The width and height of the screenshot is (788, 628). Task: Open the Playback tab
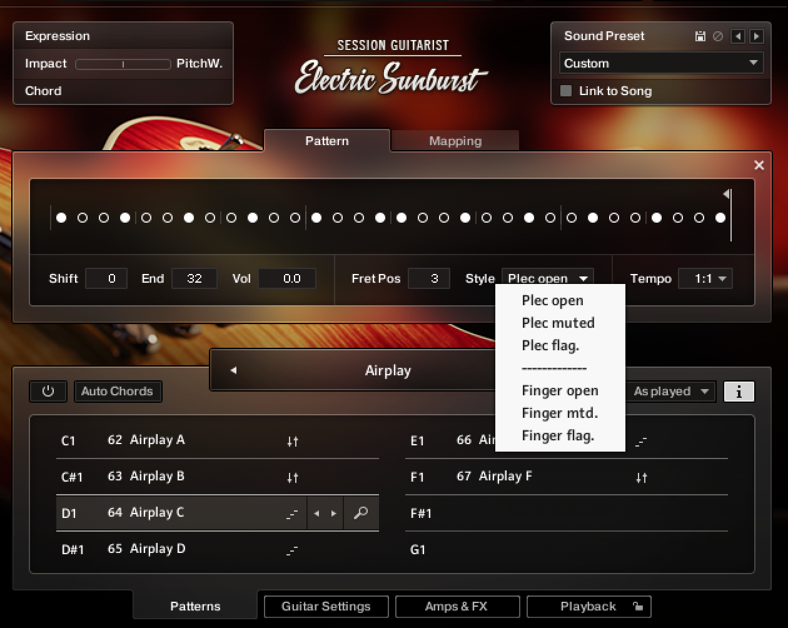588,606
